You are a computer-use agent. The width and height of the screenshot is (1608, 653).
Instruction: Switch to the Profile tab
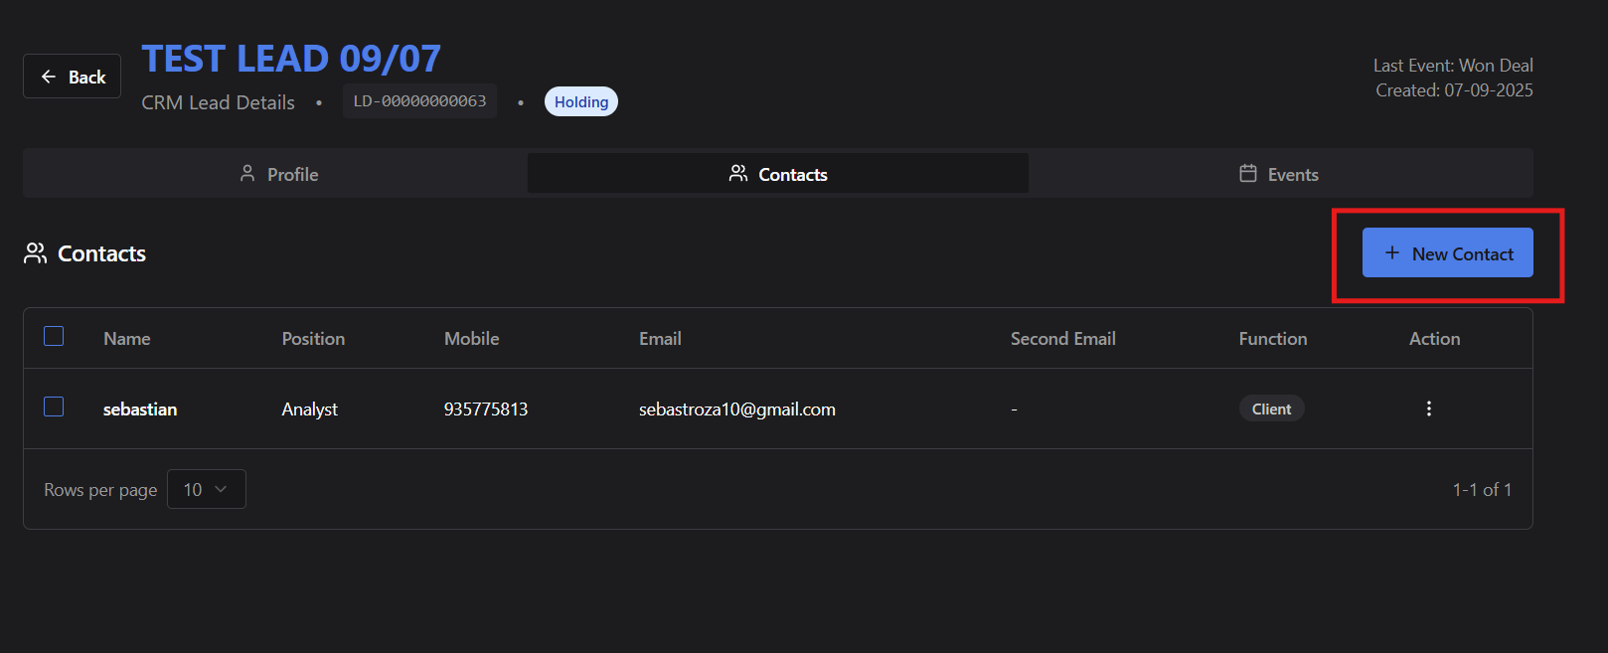(278, 174)
